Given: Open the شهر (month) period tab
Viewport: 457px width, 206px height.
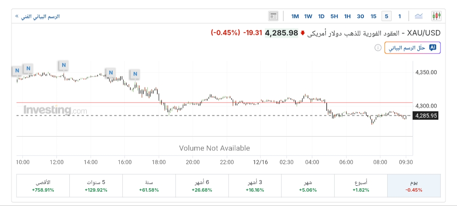Looking at the screenshot, I should (308, 186).
